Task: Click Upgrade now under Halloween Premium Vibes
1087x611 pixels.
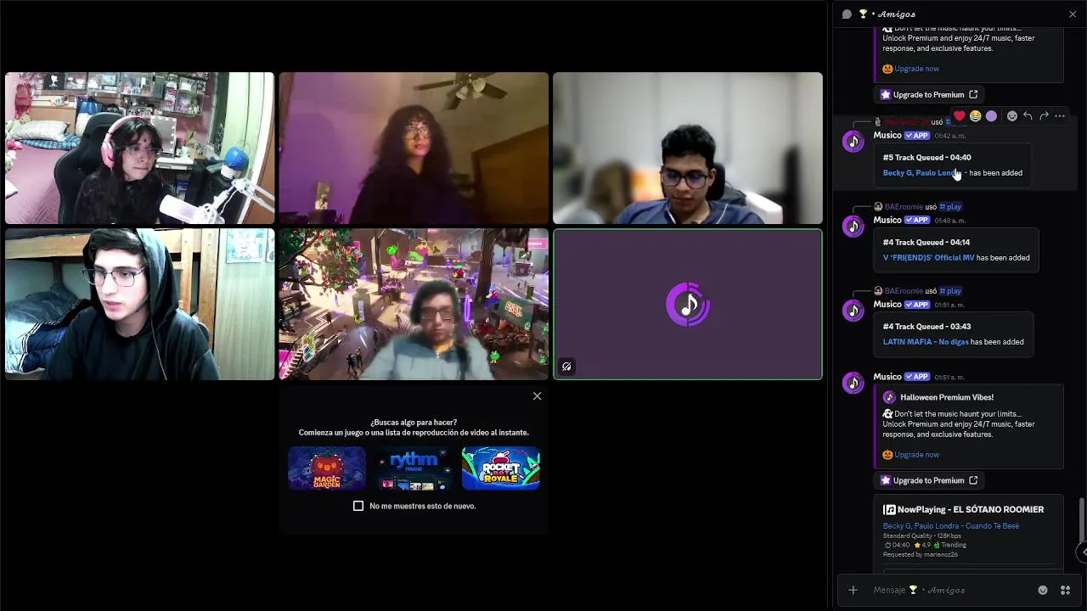Action: click(916, 455)
